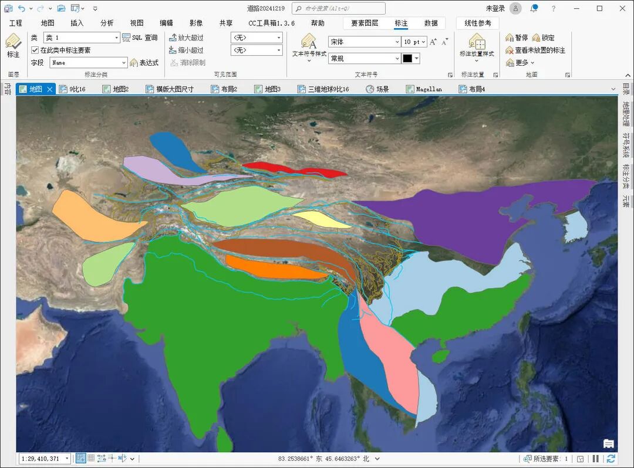Click the save project icon

point(8,8)
